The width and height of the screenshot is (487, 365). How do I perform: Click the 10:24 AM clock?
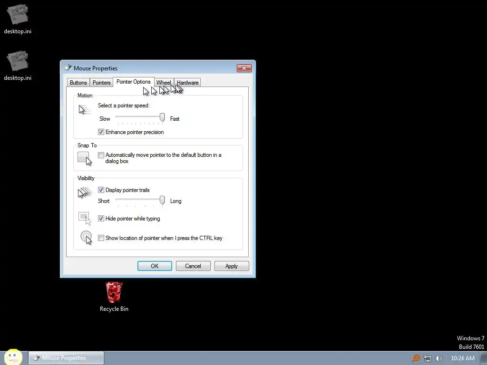click(x=462, y=358)
